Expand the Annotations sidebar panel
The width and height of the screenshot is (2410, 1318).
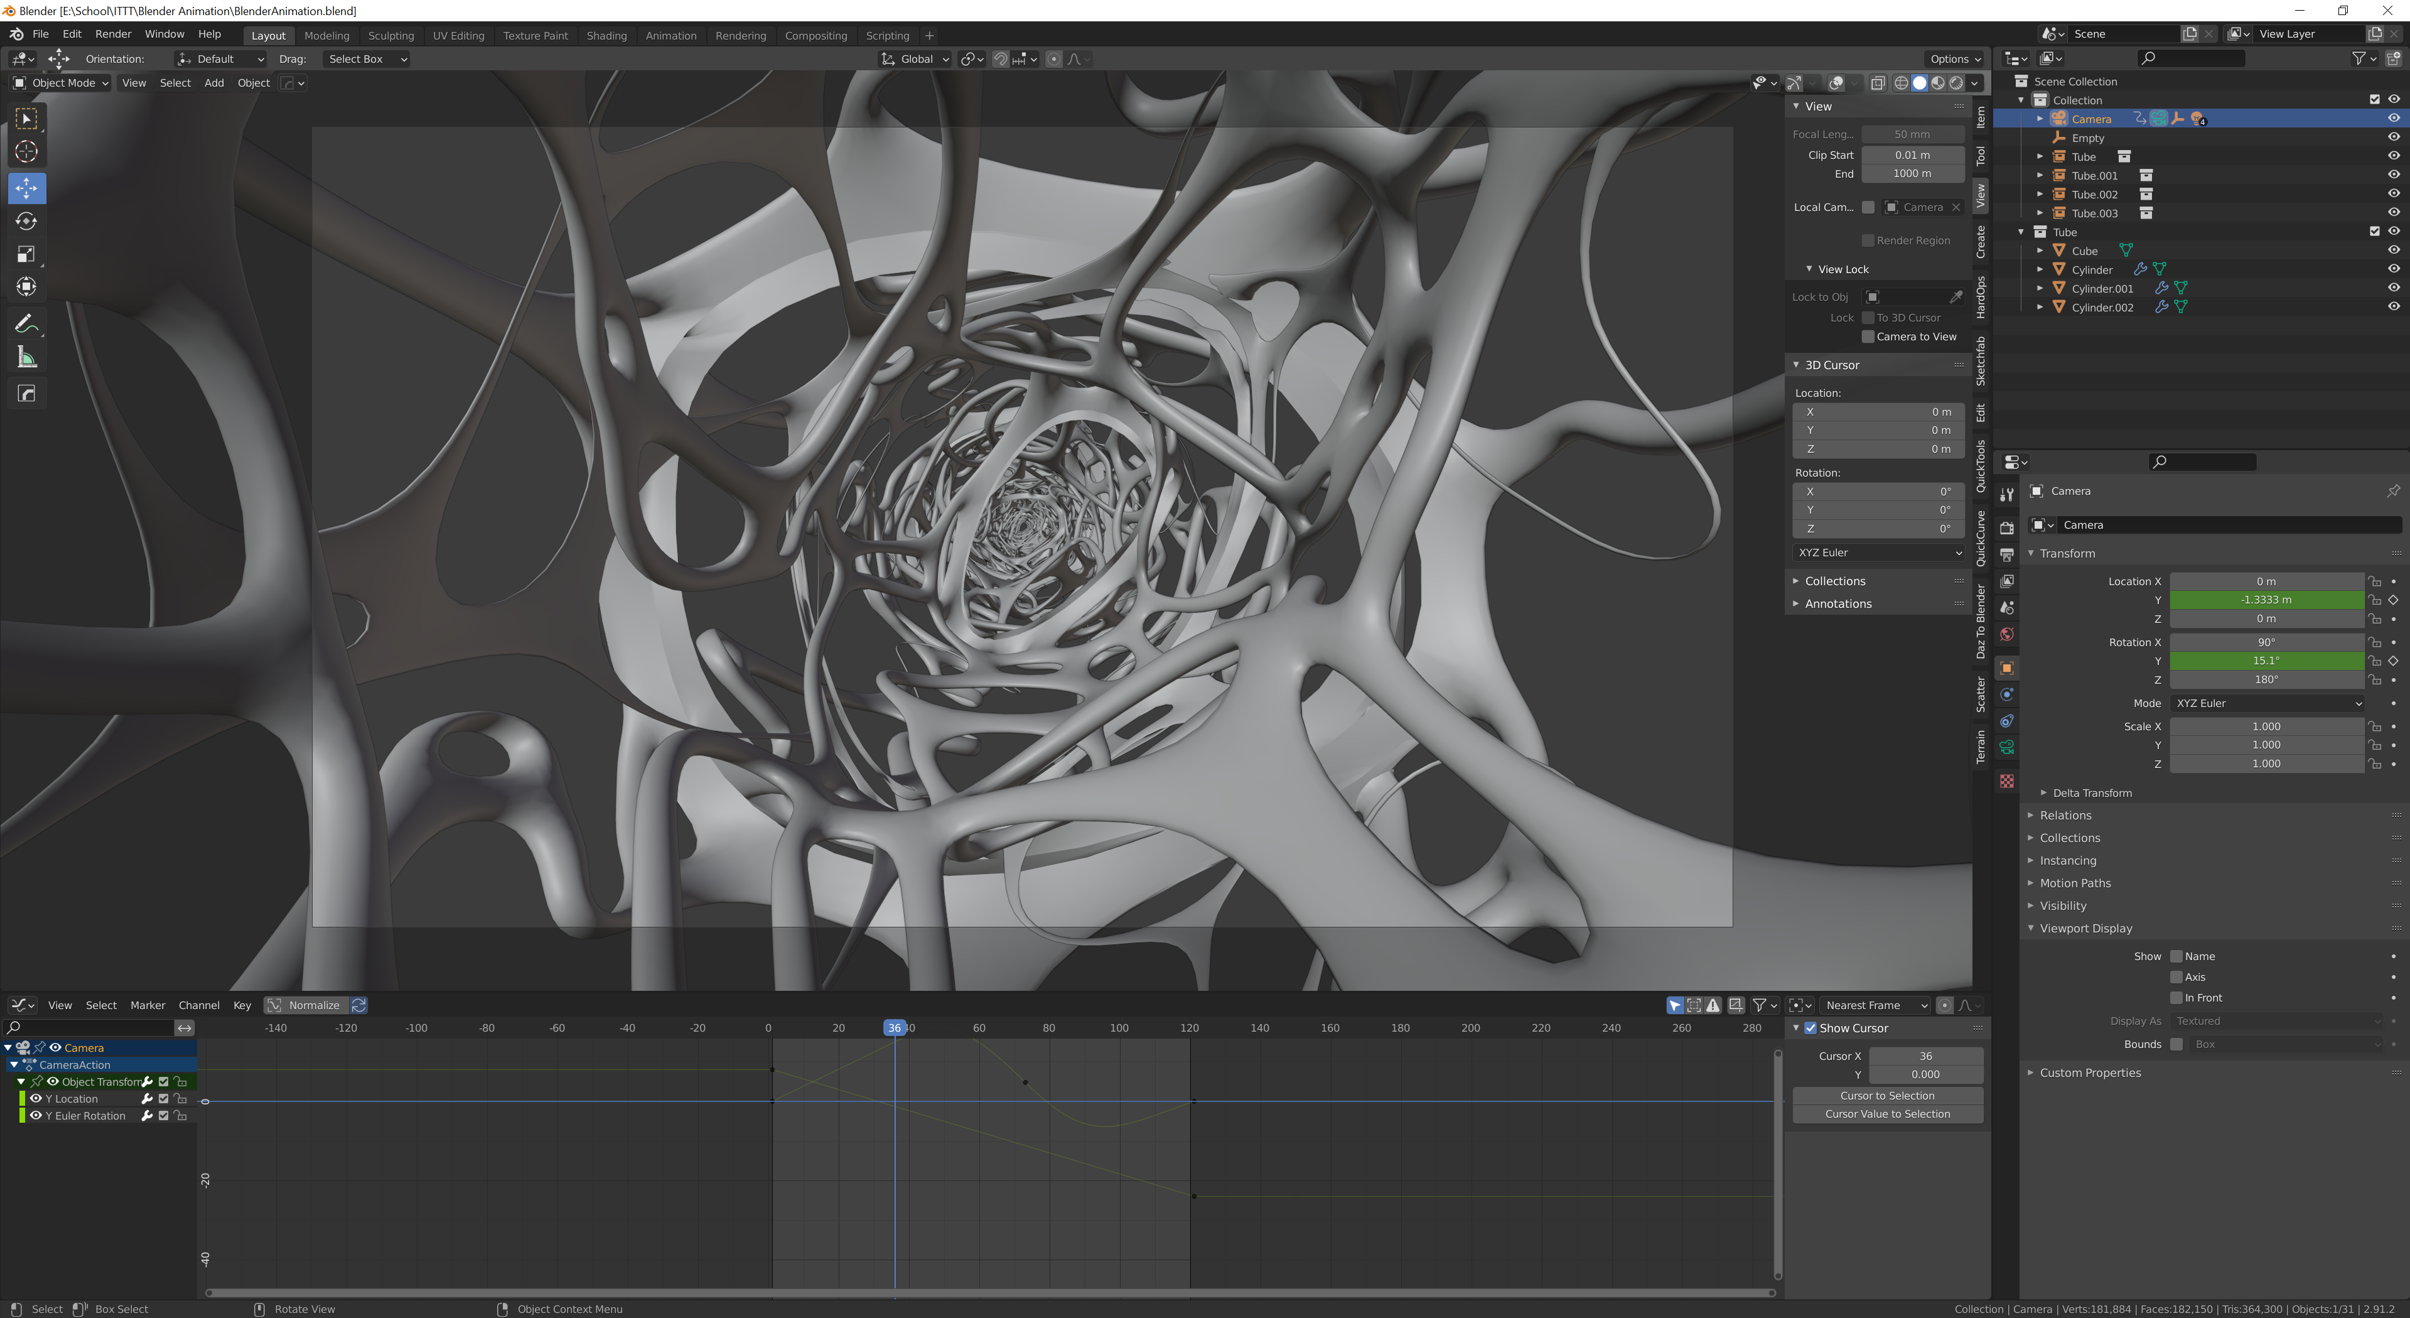tap(1837, 604)
